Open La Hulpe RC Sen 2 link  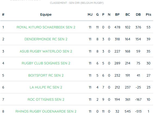[x=46, y=87]
